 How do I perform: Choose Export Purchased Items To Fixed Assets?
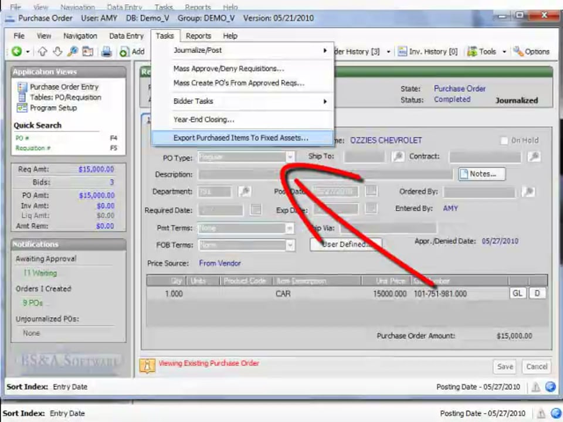click(243, 138)
